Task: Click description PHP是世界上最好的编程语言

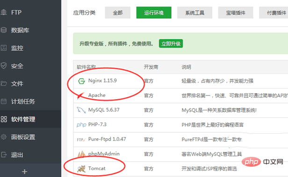Action: tap(213, 125)
